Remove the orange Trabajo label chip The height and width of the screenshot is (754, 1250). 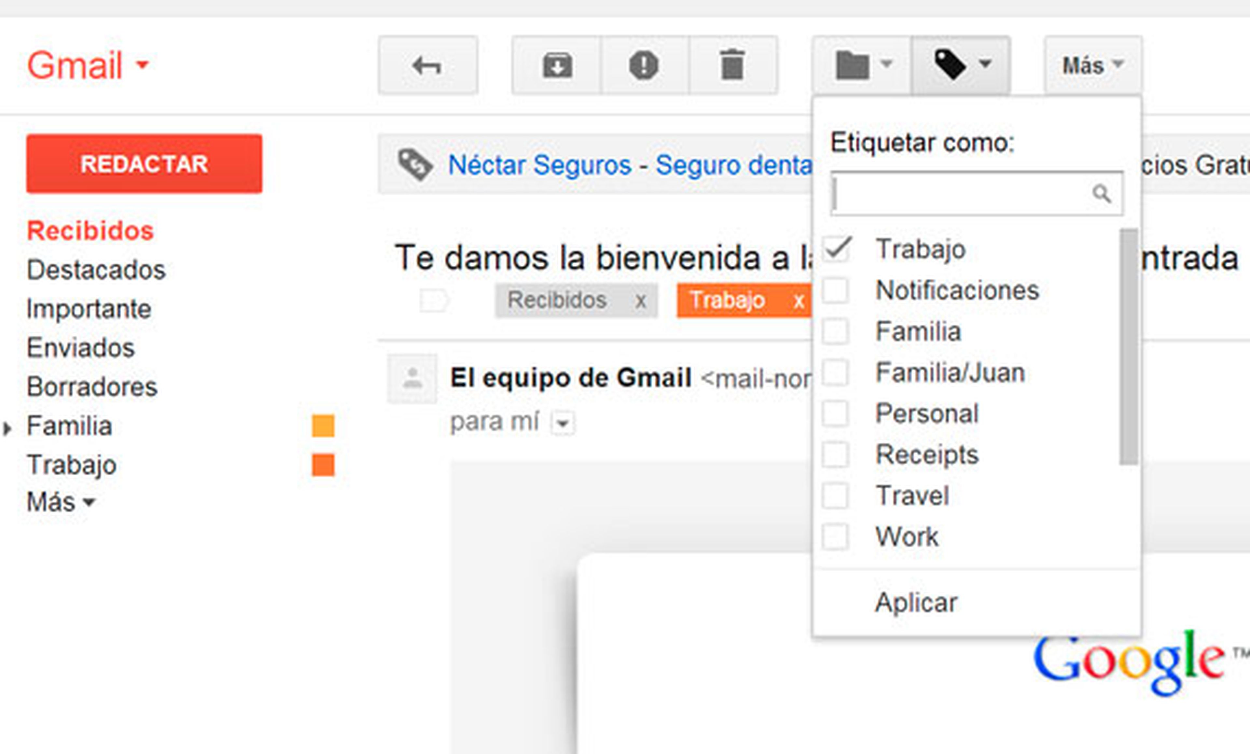click(799, 301)
